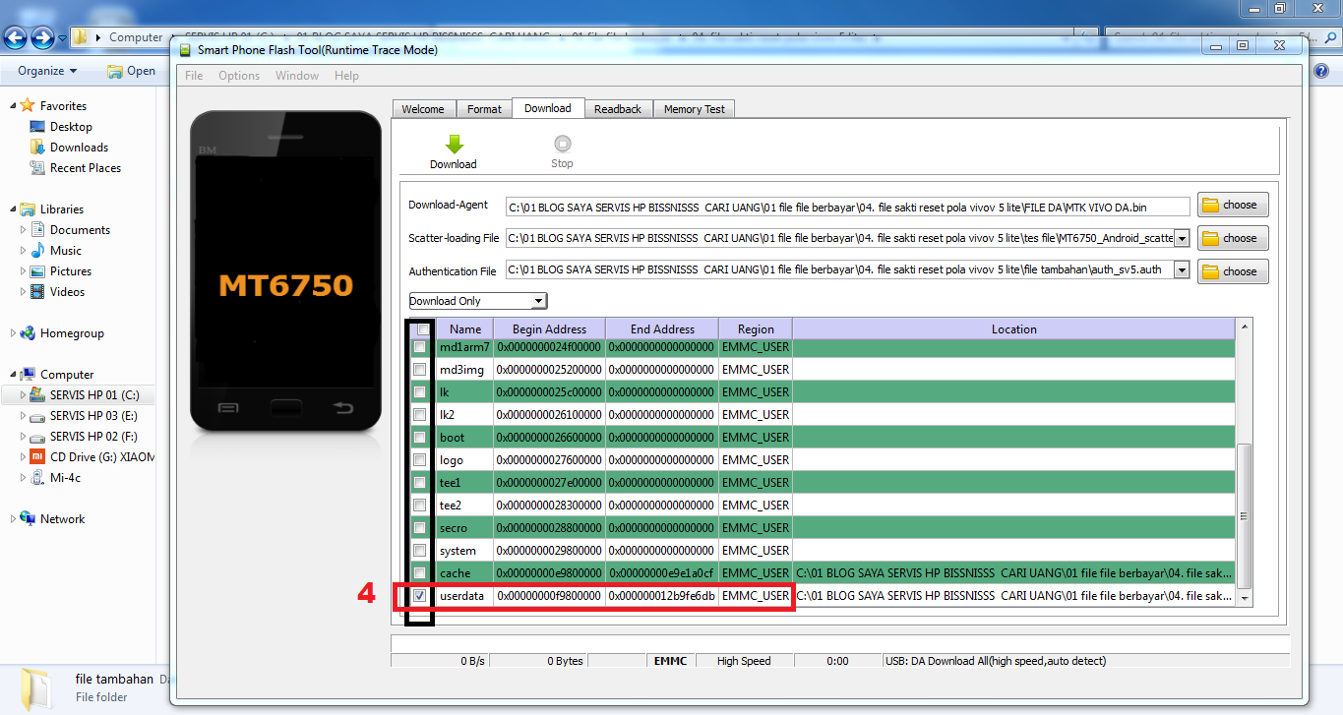
Task: Switch to the Readback tab
Action: click(x=618, y=109)
